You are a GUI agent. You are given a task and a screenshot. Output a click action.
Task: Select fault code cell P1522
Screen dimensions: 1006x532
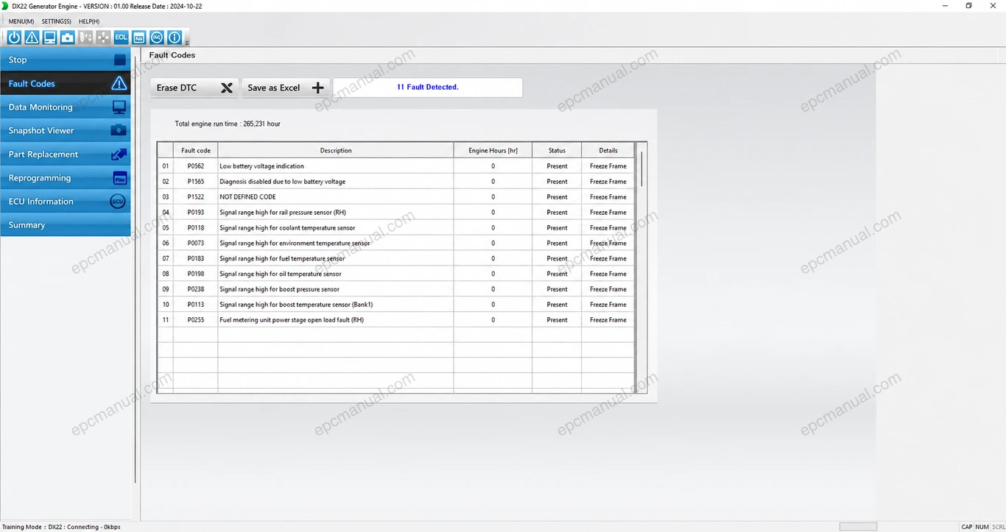196,197
